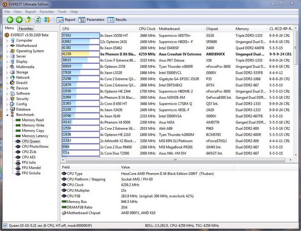
Task: Open benchmark Parameters
Action: tap(91, 20)
